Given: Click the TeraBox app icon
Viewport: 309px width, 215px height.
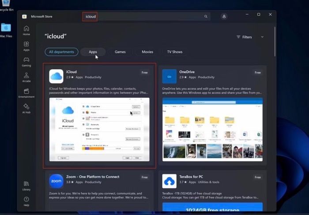Looking at the screenshot, I should [169, 181].
